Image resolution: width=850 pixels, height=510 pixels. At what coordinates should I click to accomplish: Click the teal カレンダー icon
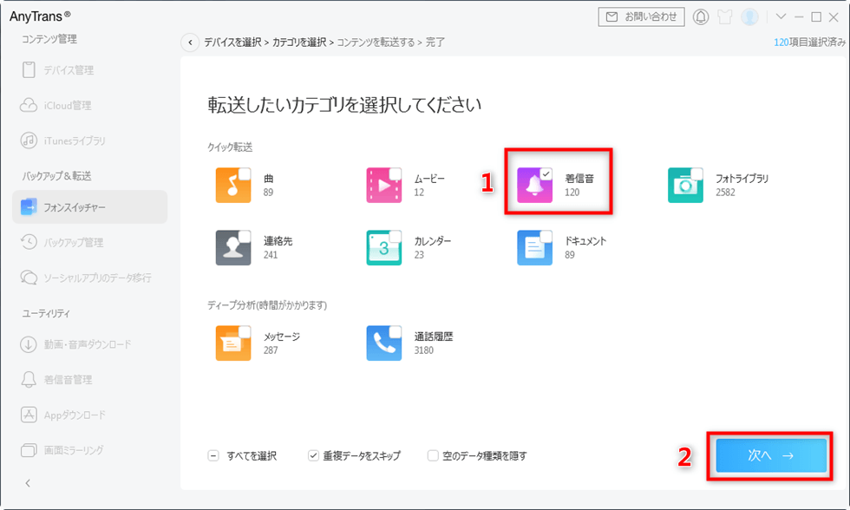(383, 248)
